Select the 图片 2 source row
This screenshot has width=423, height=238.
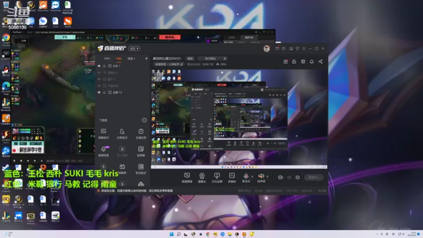pos(123,79)
